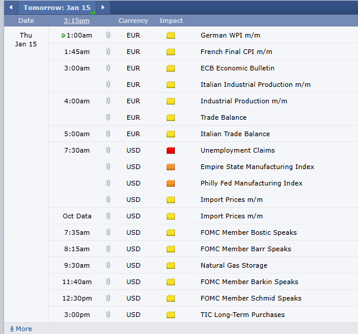
Task: Toggle sound alert for Unemployment Claims
Action: point(108,150)
